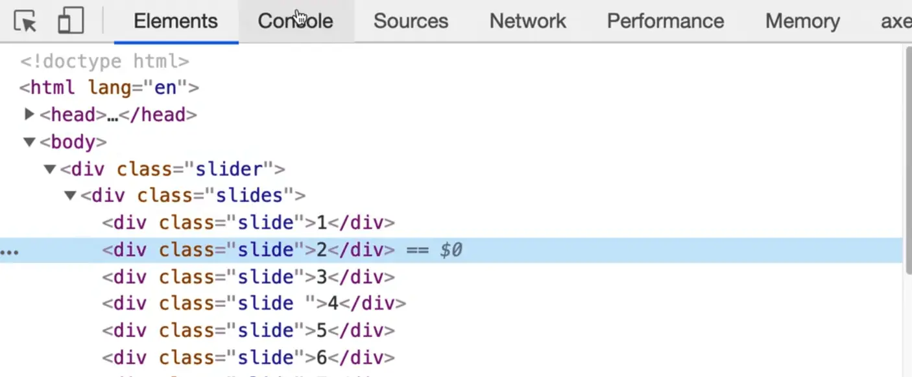Select the slide div containing 4
This screenshot has width=912, height=377.
254,303
